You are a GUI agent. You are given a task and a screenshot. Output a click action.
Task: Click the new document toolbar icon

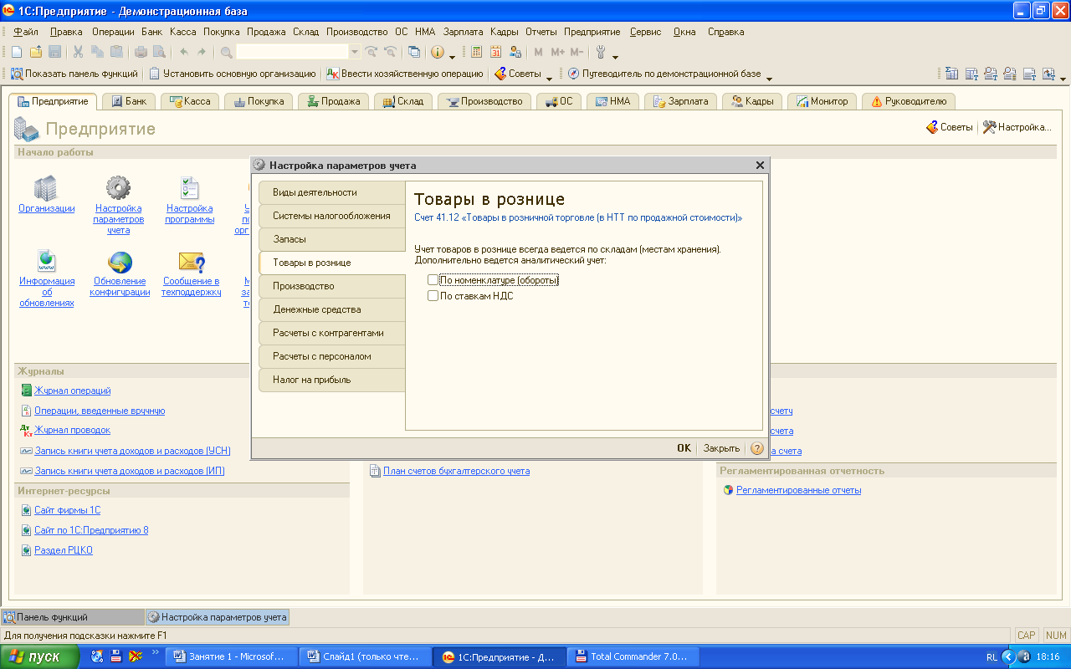[17, 52]
